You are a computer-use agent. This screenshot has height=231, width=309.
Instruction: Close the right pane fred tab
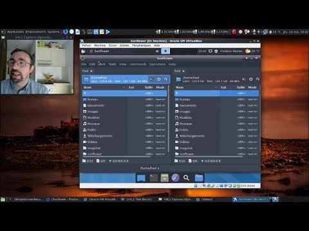click(x=183, y=71)
